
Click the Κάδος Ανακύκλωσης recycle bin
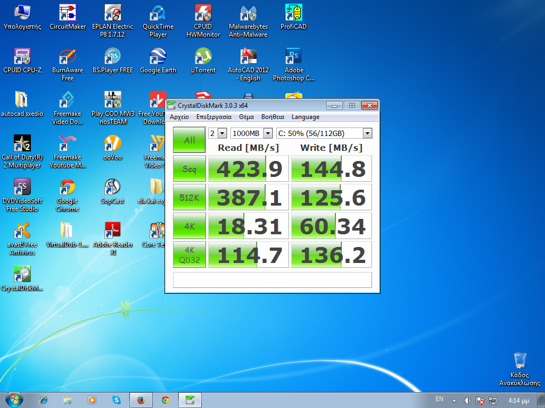pyautogui.click(x=520, y=370)
